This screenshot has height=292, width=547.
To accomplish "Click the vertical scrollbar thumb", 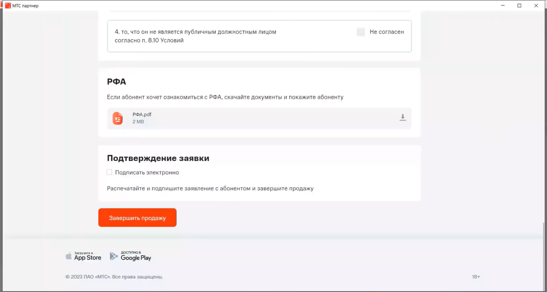I will click(544, 256).
